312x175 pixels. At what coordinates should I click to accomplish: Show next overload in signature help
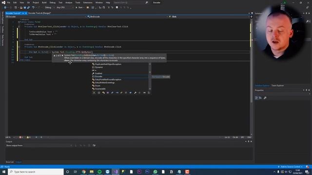[62, 55]
